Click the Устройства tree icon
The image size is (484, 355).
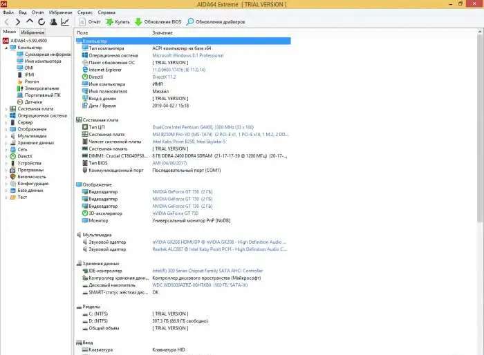click(12, 163)
